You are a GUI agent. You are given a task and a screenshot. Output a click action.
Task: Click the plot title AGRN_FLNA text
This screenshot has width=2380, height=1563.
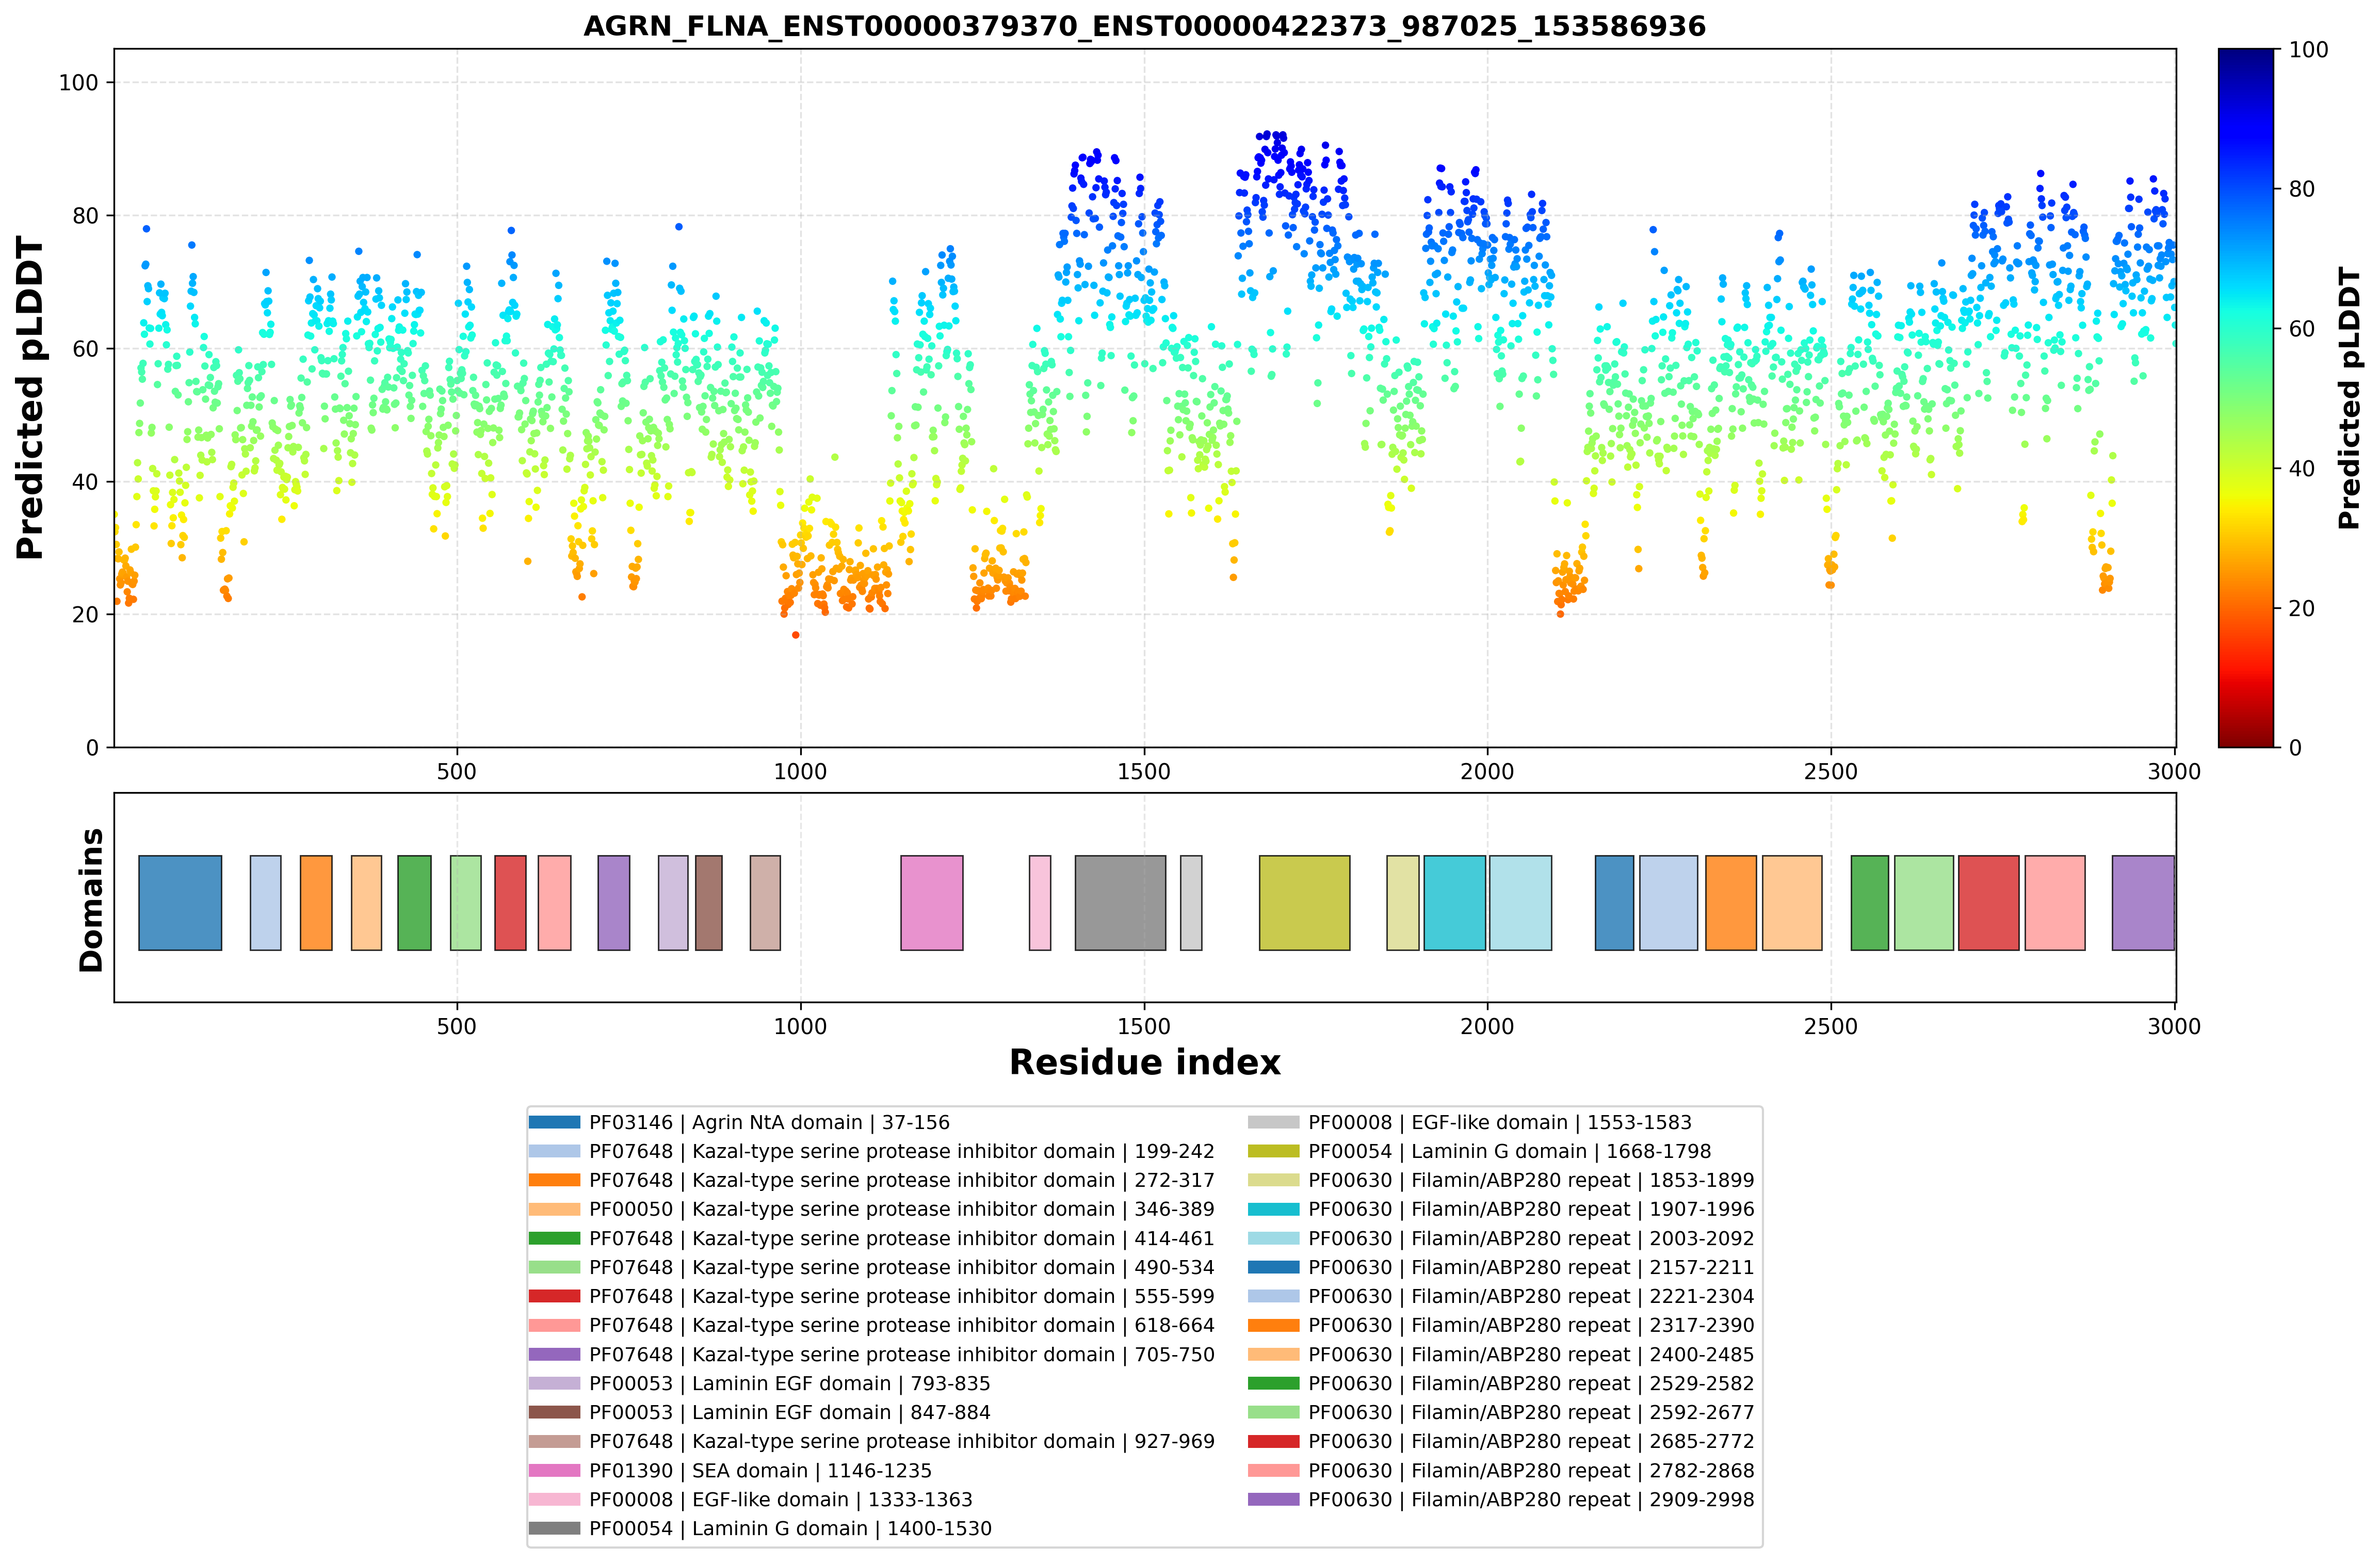(x=1144, y=26)
